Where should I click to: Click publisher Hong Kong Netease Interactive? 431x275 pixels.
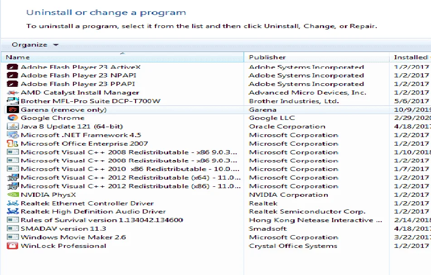click(315, 220)
